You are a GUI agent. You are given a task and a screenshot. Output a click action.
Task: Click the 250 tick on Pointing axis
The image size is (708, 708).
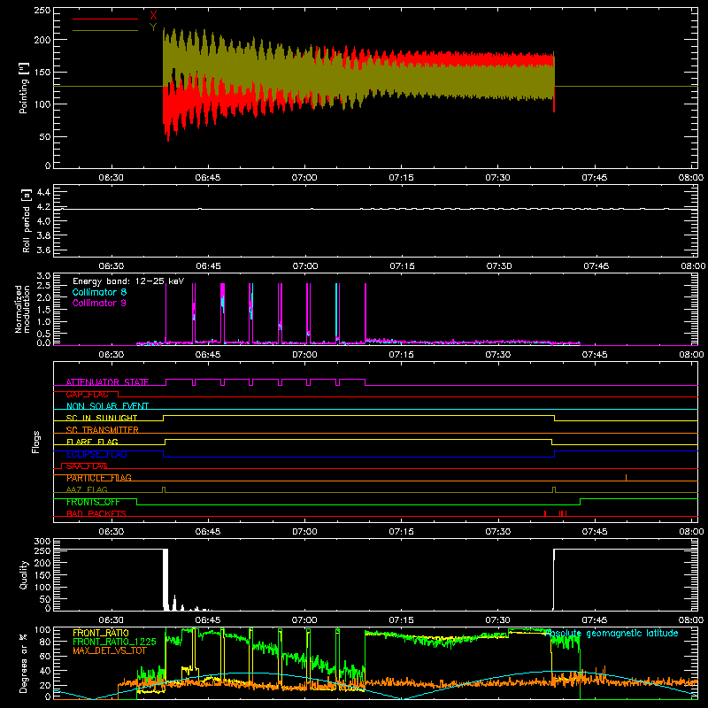[x=42, y=11]
